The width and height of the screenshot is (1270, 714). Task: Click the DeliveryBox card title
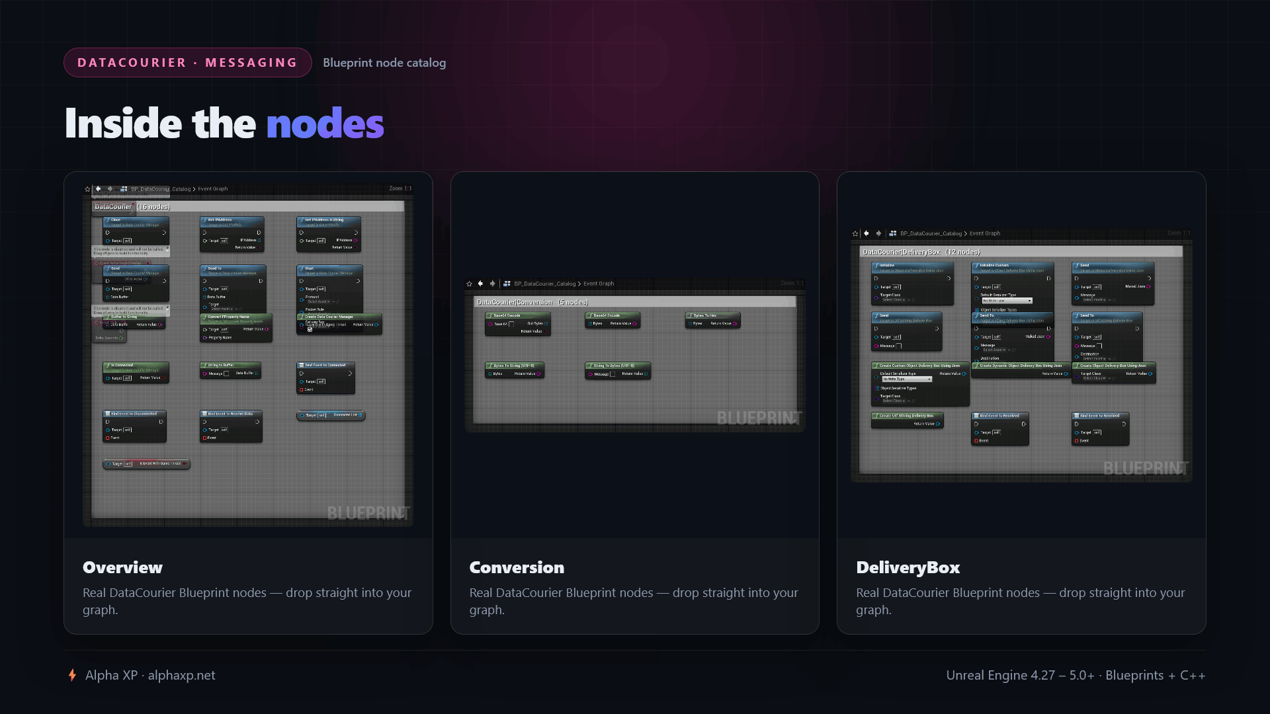[908, 567]
